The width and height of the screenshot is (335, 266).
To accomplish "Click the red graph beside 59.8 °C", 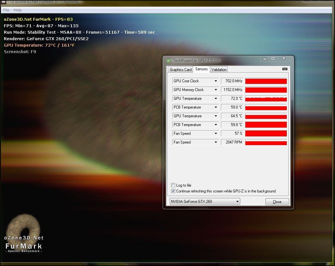I will pos(266,125).
